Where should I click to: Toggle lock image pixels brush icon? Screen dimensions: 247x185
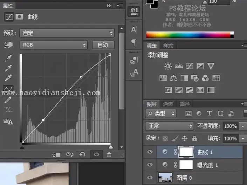tap(175, 138)
